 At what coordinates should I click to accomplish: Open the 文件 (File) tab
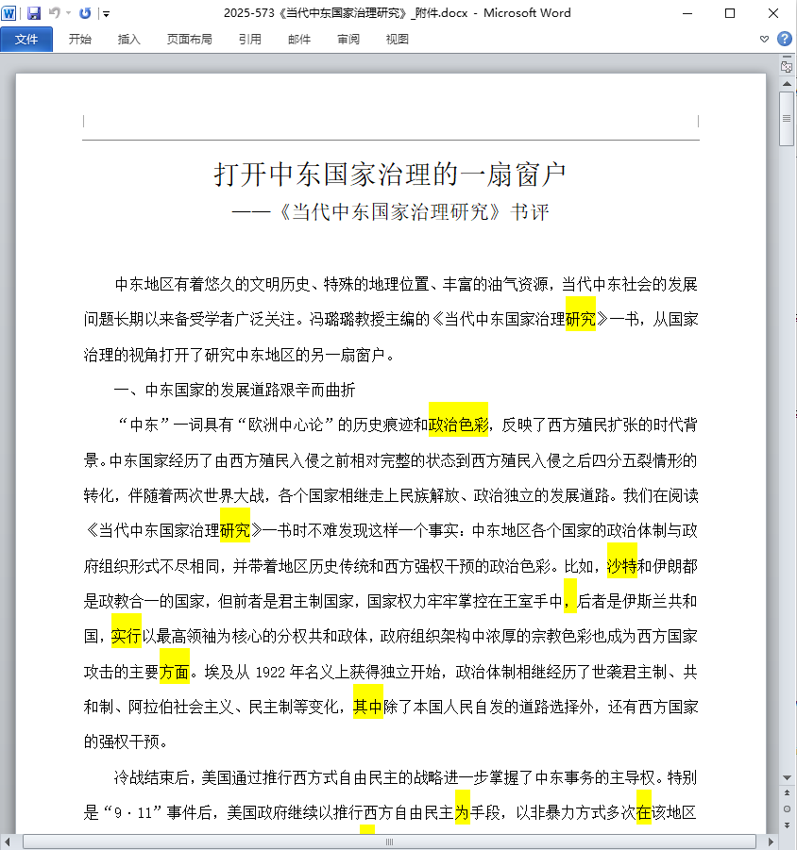[26, 39]
